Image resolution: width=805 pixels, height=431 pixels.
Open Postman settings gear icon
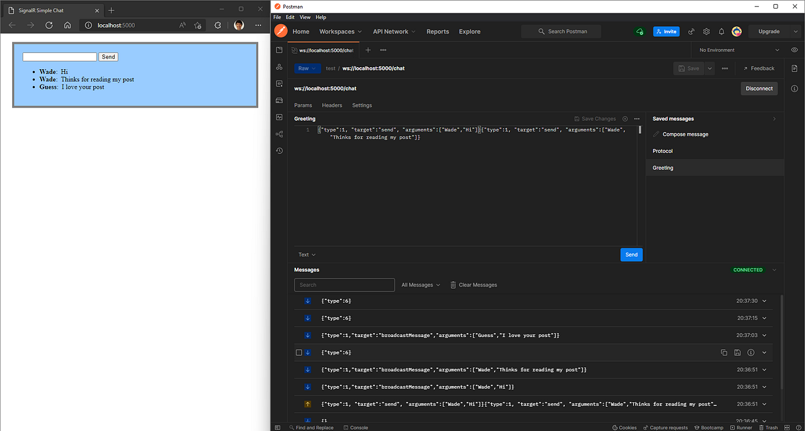coord(706,32)
